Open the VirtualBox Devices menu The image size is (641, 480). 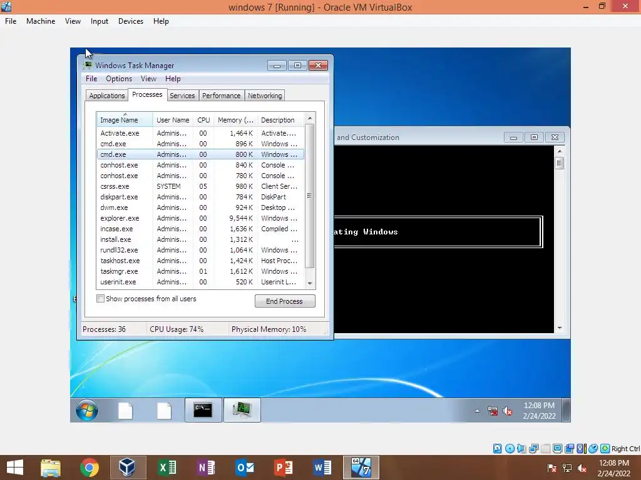(x=131, y=21)
